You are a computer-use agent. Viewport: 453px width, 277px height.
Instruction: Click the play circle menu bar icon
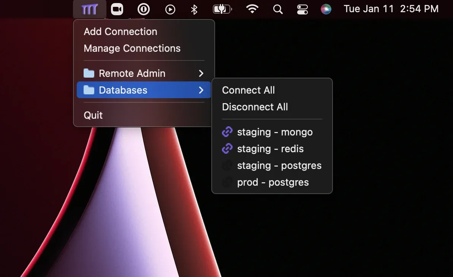170,10
